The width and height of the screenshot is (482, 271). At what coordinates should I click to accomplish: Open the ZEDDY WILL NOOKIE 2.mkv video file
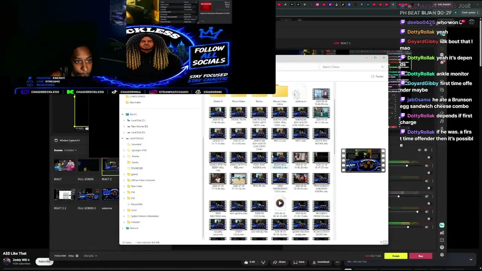[x=280, y=161]
